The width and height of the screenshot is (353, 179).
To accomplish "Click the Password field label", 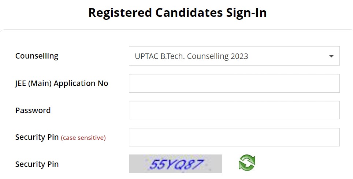I will pos(33,111).
